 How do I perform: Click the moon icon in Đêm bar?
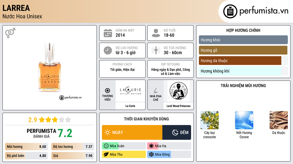click(175, 132)
